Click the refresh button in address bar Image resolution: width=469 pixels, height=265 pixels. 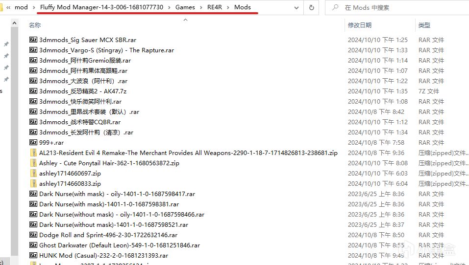click(x=311, y=7)
